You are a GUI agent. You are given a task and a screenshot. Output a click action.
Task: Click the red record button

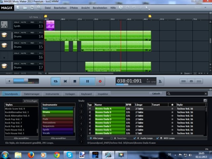click(x=100, y=81)
